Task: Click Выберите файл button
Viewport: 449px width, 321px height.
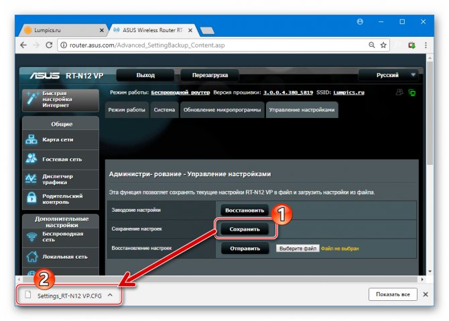Action: point(298,249)
